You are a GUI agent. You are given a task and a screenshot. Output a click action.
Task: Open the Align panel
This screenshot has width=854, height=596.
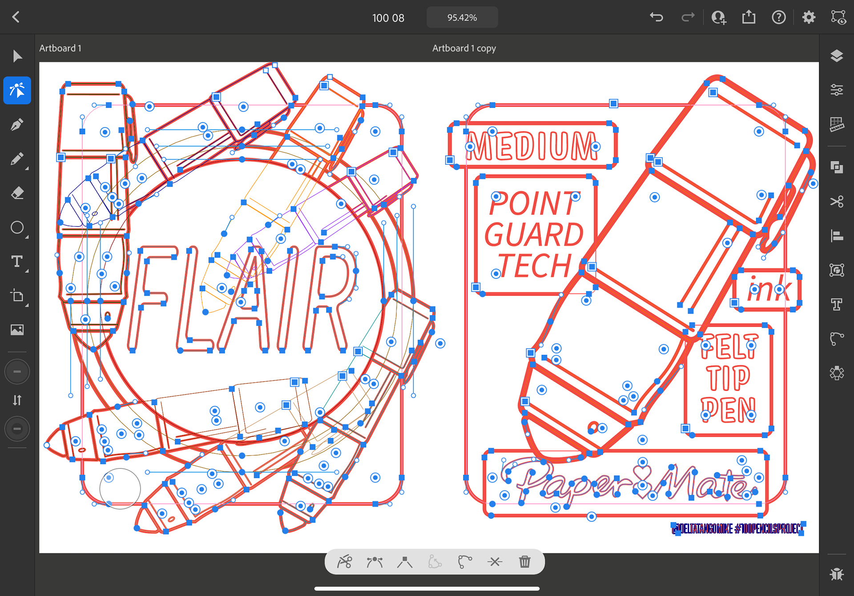[837, 236]
